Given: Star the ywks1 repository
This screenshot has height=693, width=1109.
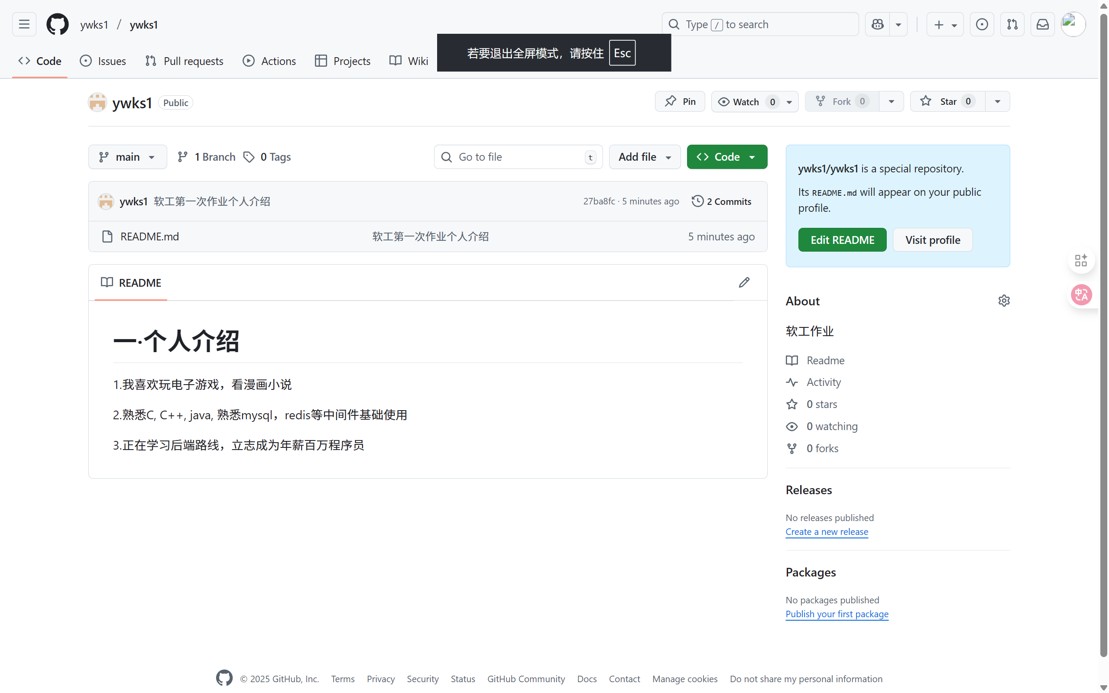Looking at the screenshot, I should (x=945, y=101).
